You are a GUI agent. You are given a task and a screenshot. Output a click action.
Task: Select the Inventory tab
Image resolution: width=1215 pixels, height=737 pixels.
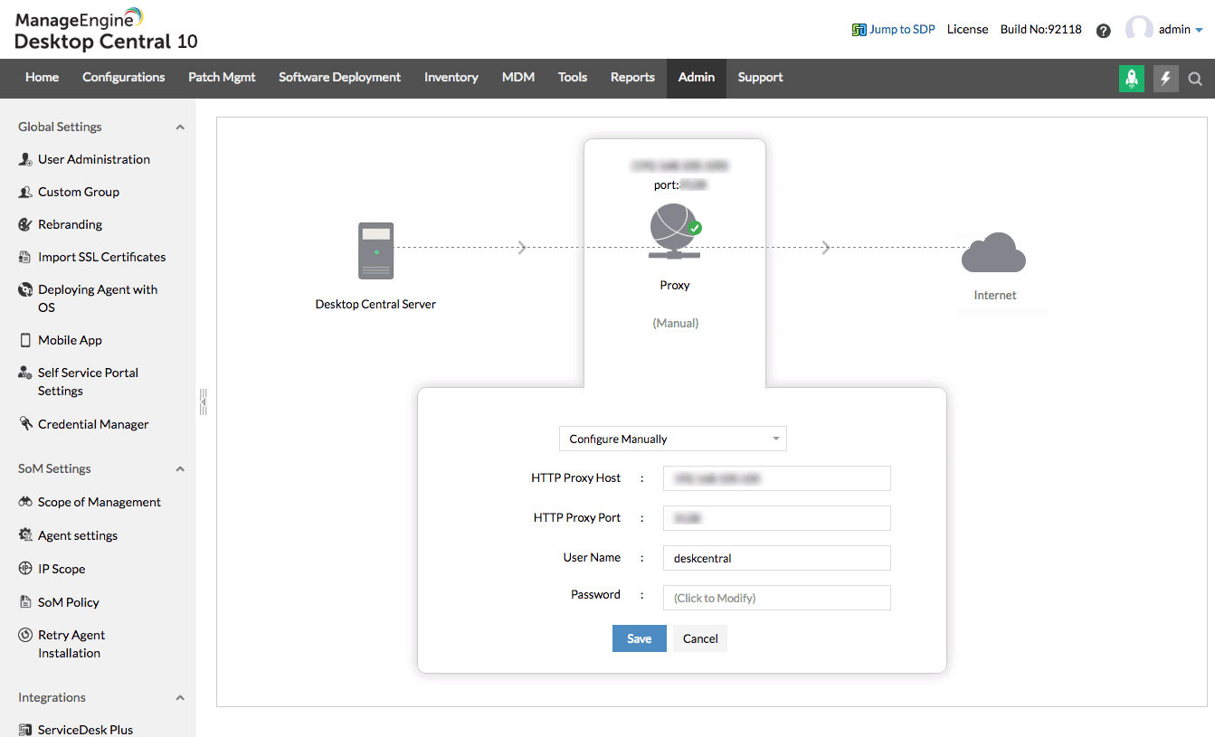(451, 78)
